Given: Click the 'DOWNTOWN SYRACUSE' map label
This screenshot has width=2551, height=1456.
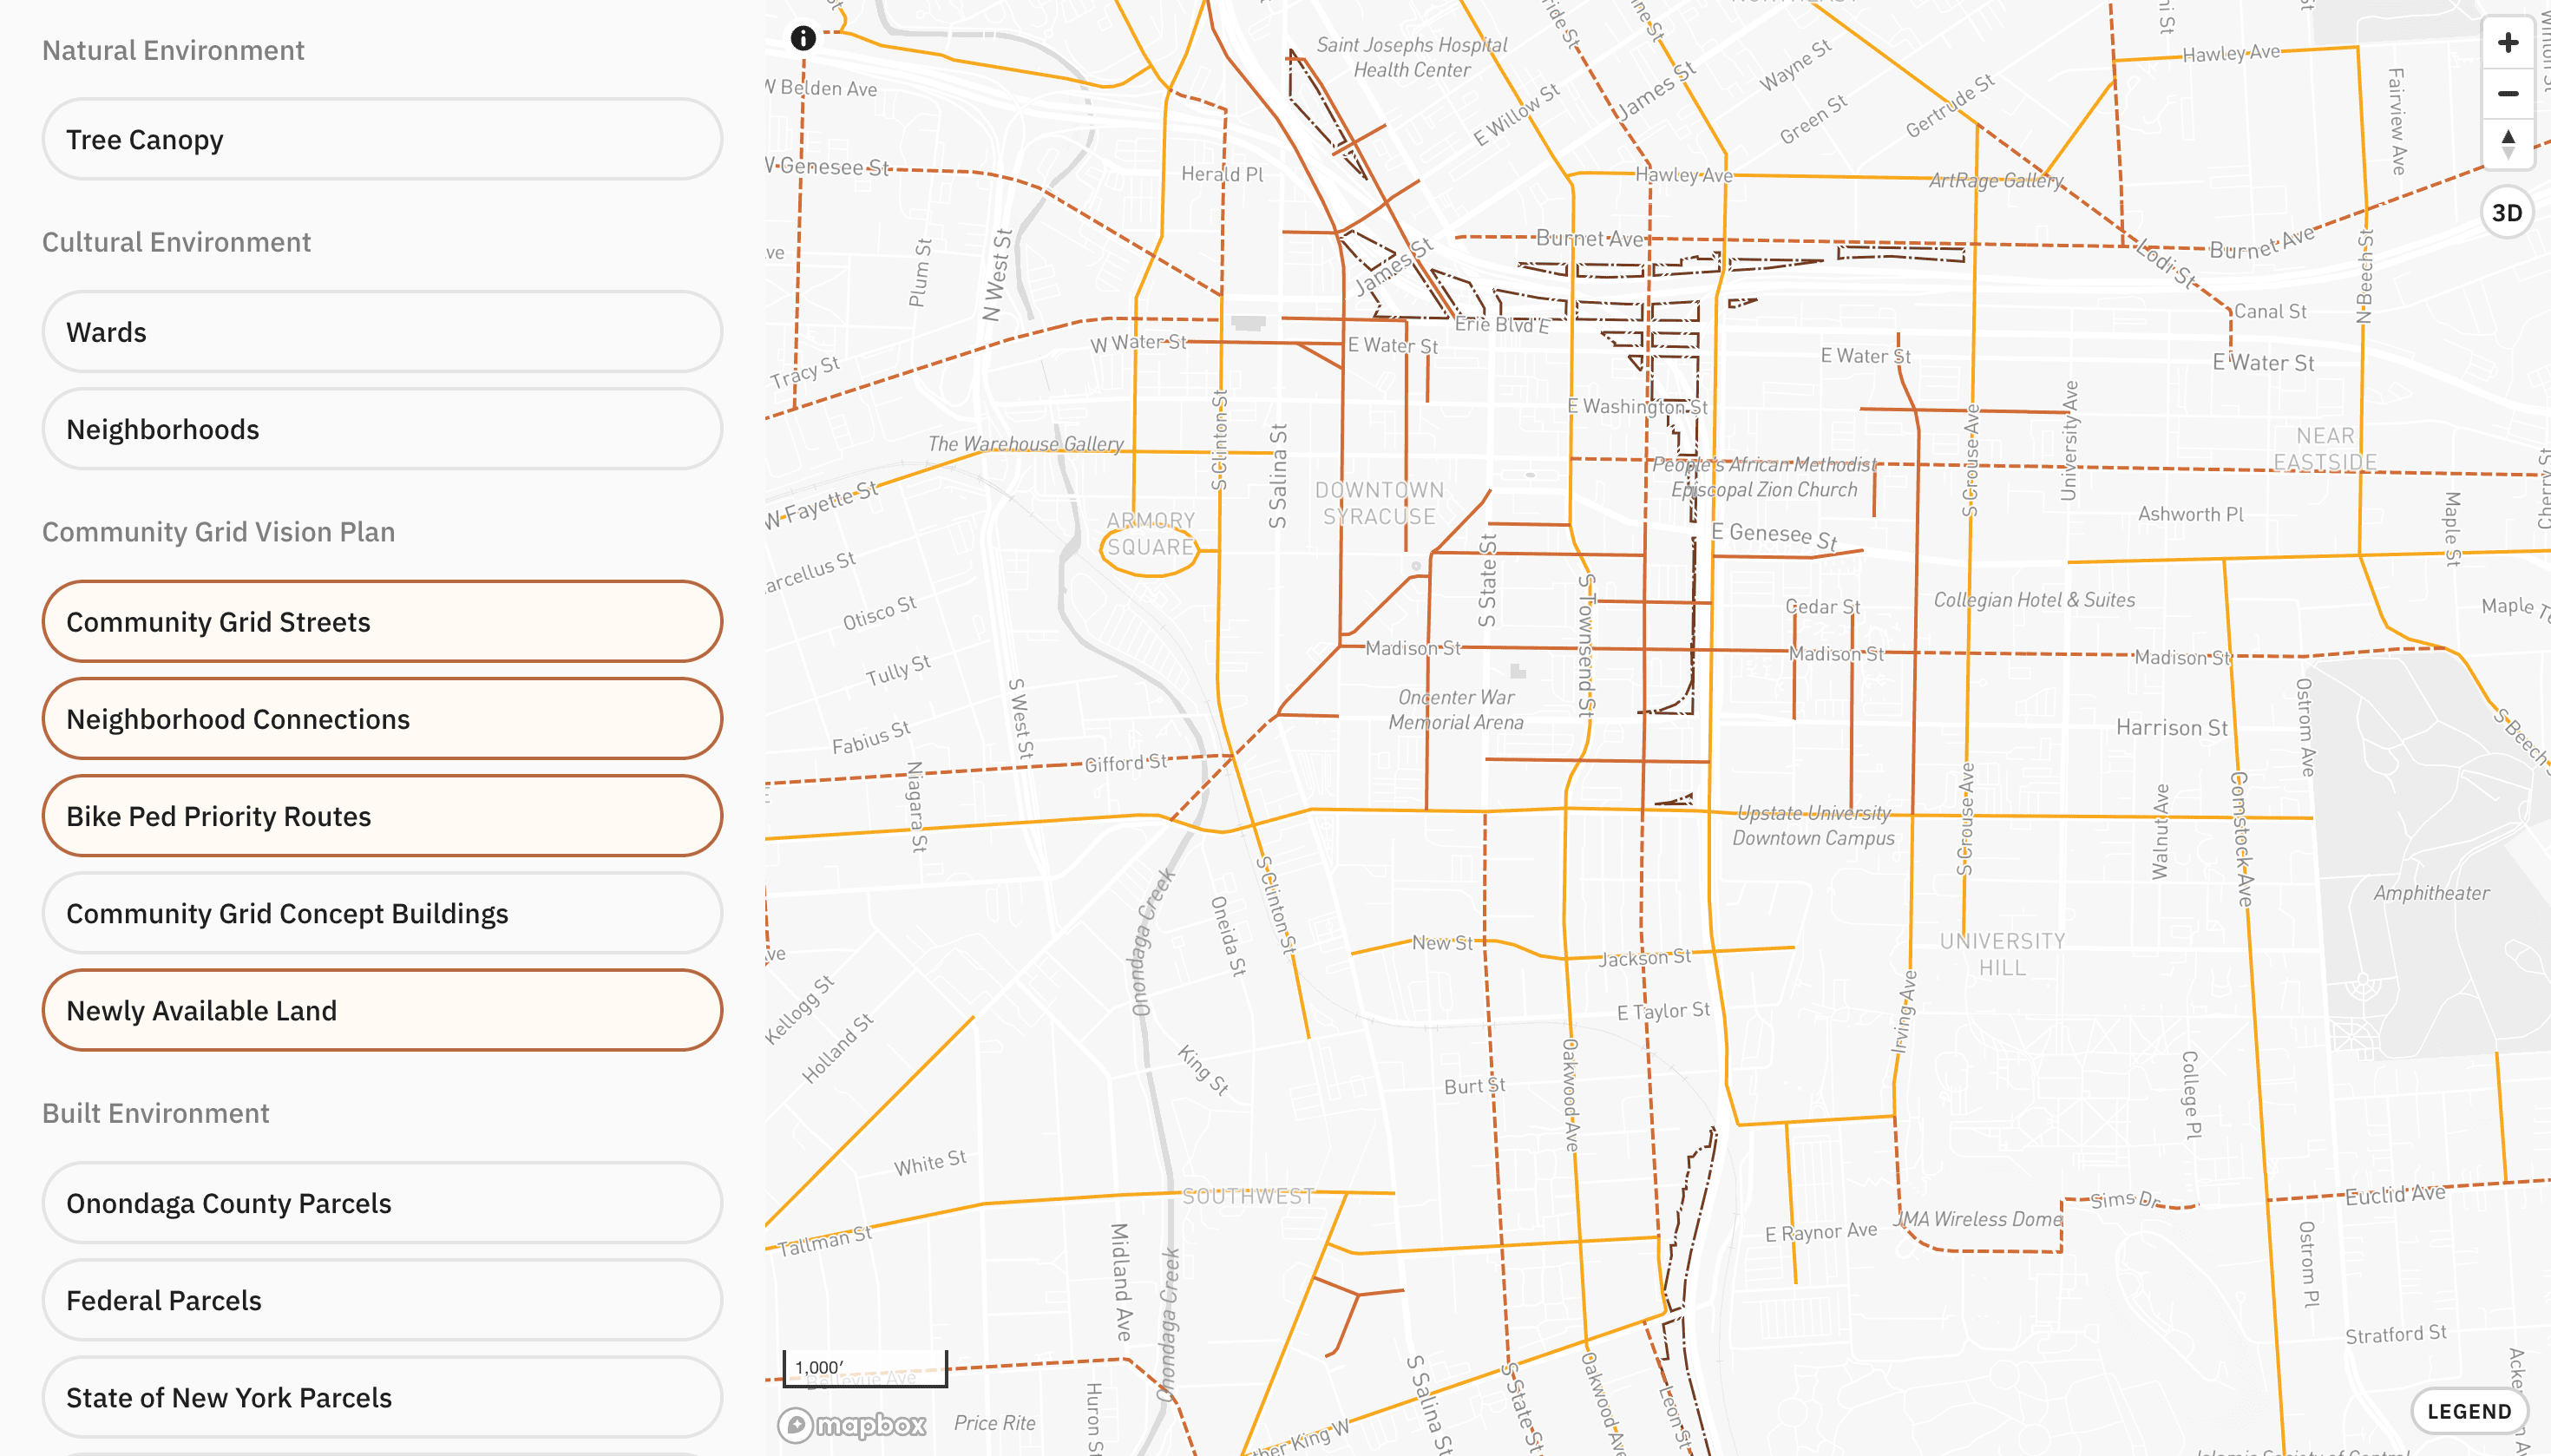Looking at the screenshot, I should click(x=1379, y=503).
